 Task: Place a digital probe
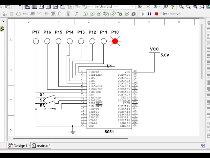click(127, 14)
